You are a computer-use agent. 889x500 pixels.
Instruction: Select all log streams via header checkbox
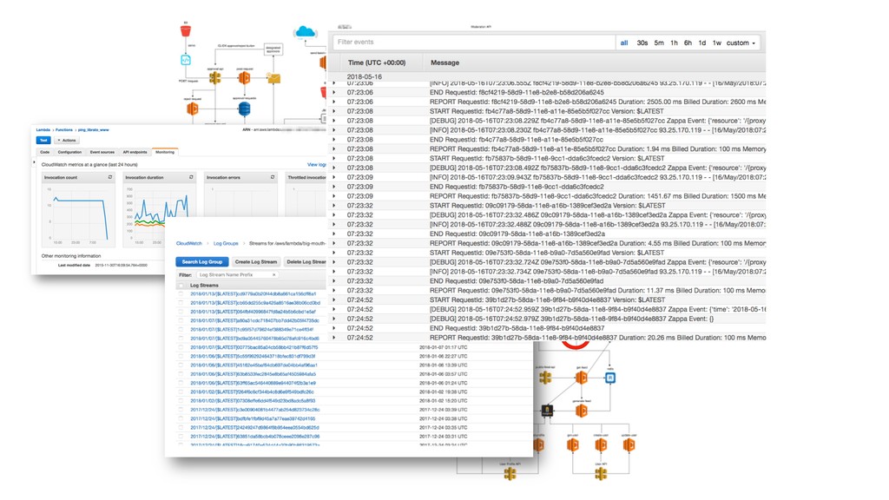[181, 285]
